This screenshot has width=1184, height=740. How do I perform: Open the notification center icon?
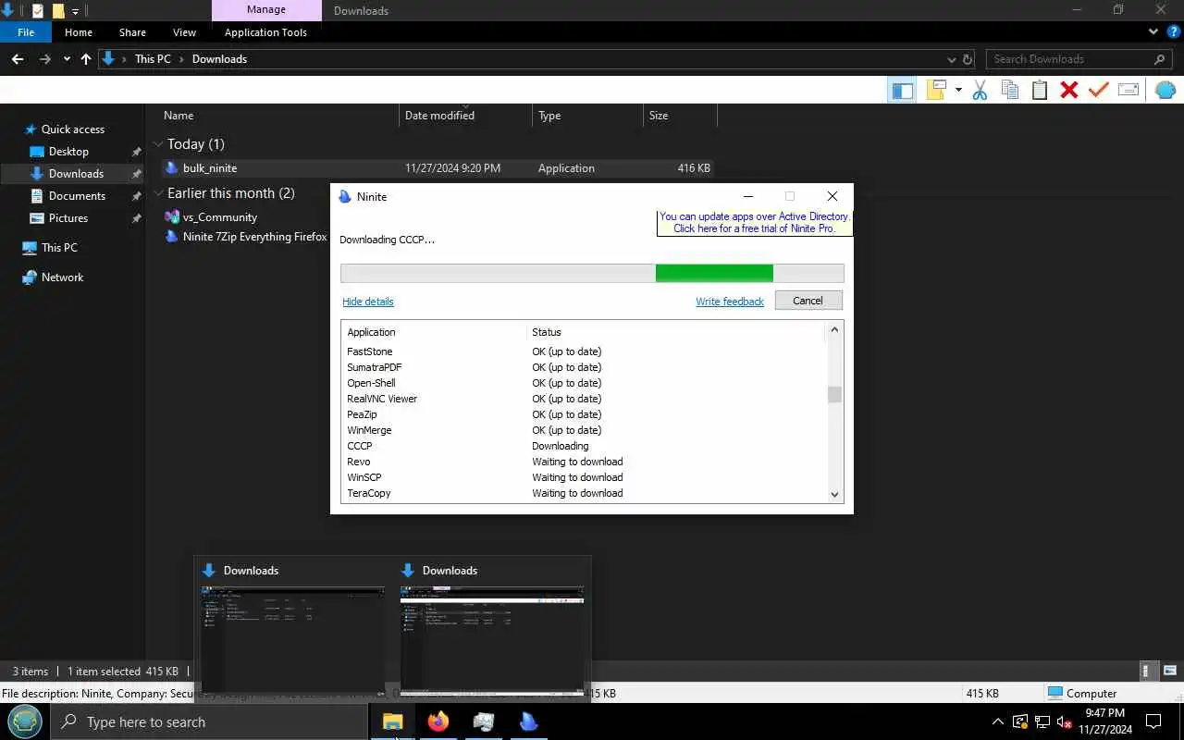coord(1153,721)
